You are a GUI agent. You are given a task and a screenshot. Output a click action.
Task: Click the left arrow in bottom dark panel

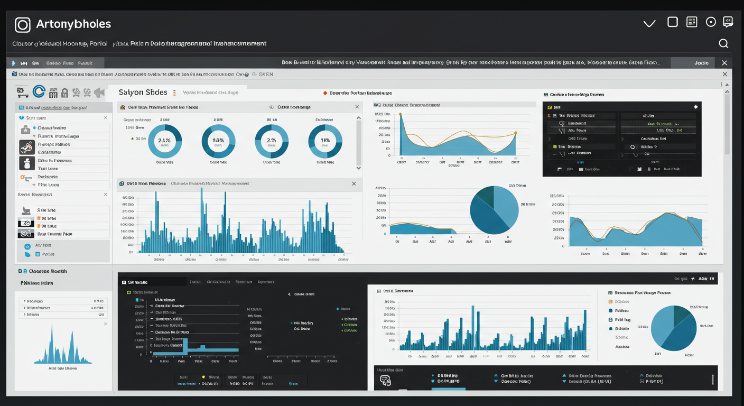[x=290, y=294]
